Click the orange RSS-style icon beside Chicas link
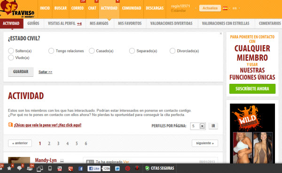 10,124
